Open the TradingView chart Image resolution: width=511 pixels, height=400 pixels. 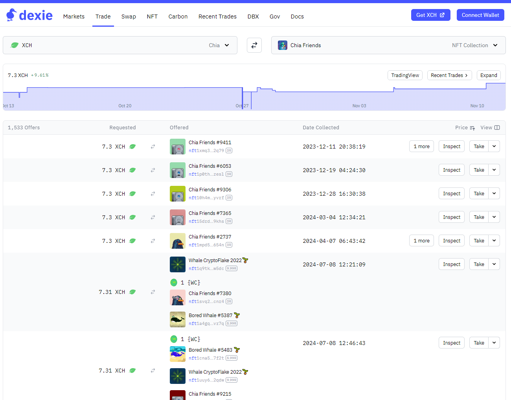coord(405,75)
